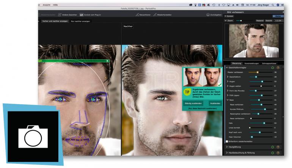Click the zoom ratio value field
Viewport: 292px width, 168px height.
pos(278,21)
